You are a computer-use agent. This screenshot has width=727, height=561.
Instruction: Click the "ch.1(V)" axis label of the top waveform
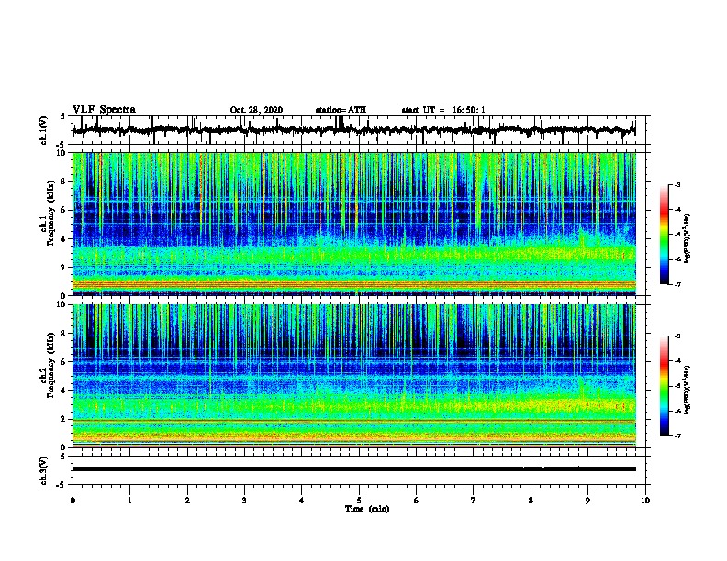(x=44, y=130)
